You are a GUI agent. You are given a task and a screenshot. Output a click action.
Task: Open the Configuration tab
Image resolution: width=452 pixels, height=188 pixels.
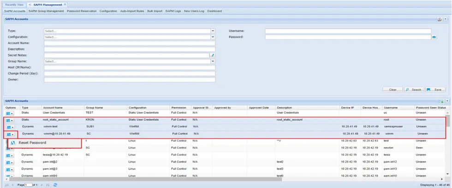tap(108, 11)
